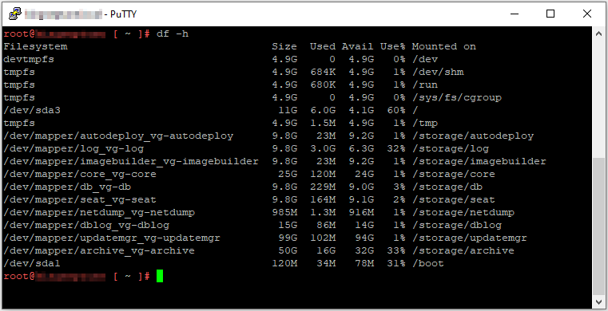Screen dimensions: 608x311
Task: Click the /boot mount point text
Action: pyautogui.click(x=427, y=263)
